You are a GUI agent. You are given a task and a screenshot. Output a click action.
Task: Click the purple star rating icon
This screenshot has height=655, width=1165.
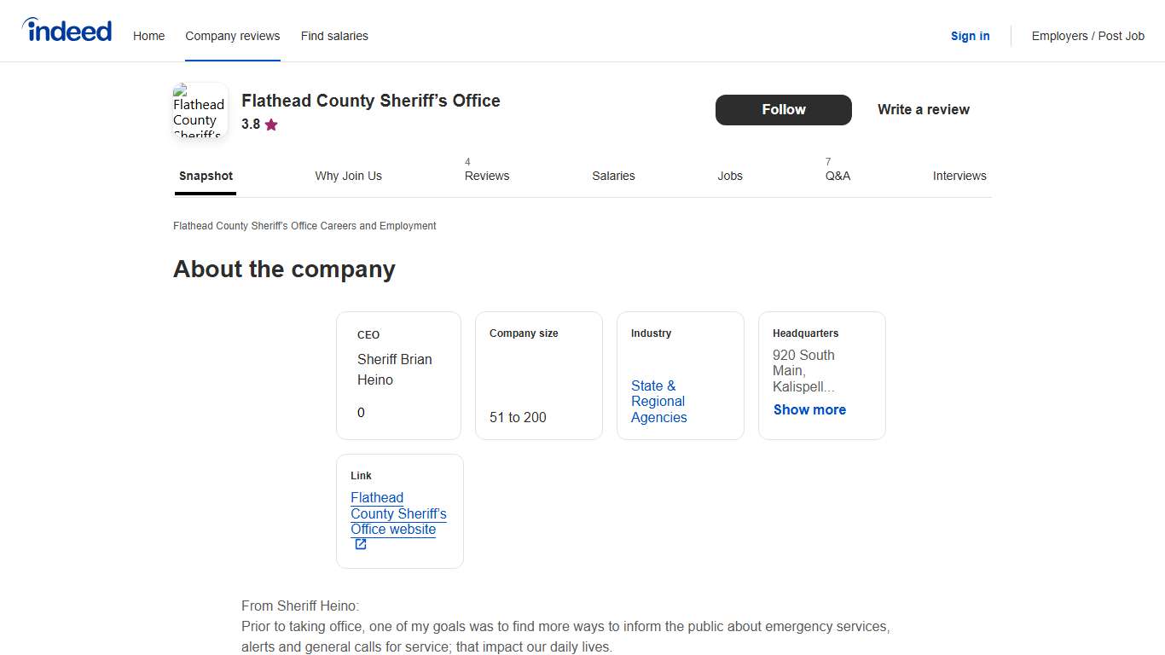[271, 125]
